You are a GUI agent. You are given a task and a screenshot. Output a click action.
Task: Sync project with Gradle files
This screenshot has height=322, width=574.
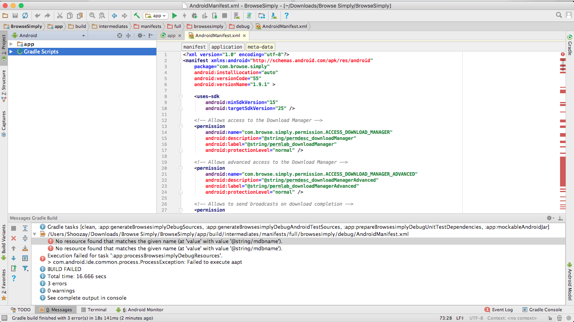(x=249, y=16)
